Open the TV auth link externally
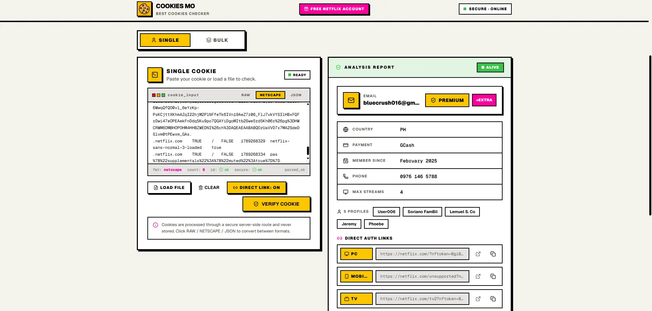This screenshot has width=652, height=311. tap(478, 299)
